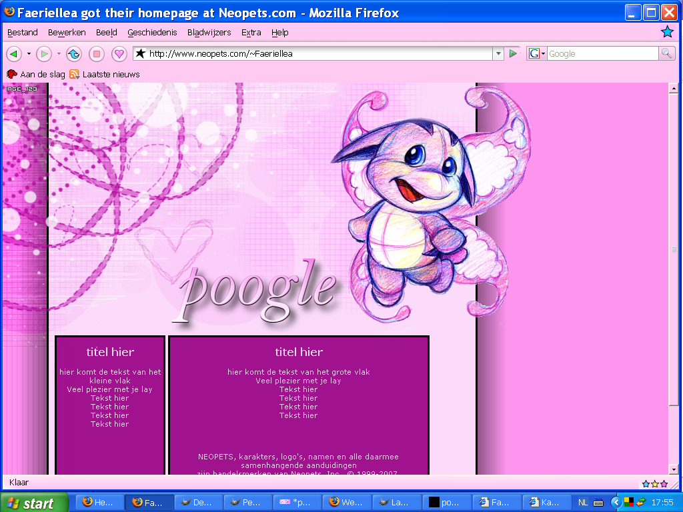
Task: Click the colored squares tray icon
Action: [x=628, y=502]
